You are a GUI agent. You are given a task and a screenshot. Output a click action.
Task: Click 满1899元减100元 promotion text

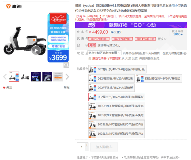(x=109, y=46)
